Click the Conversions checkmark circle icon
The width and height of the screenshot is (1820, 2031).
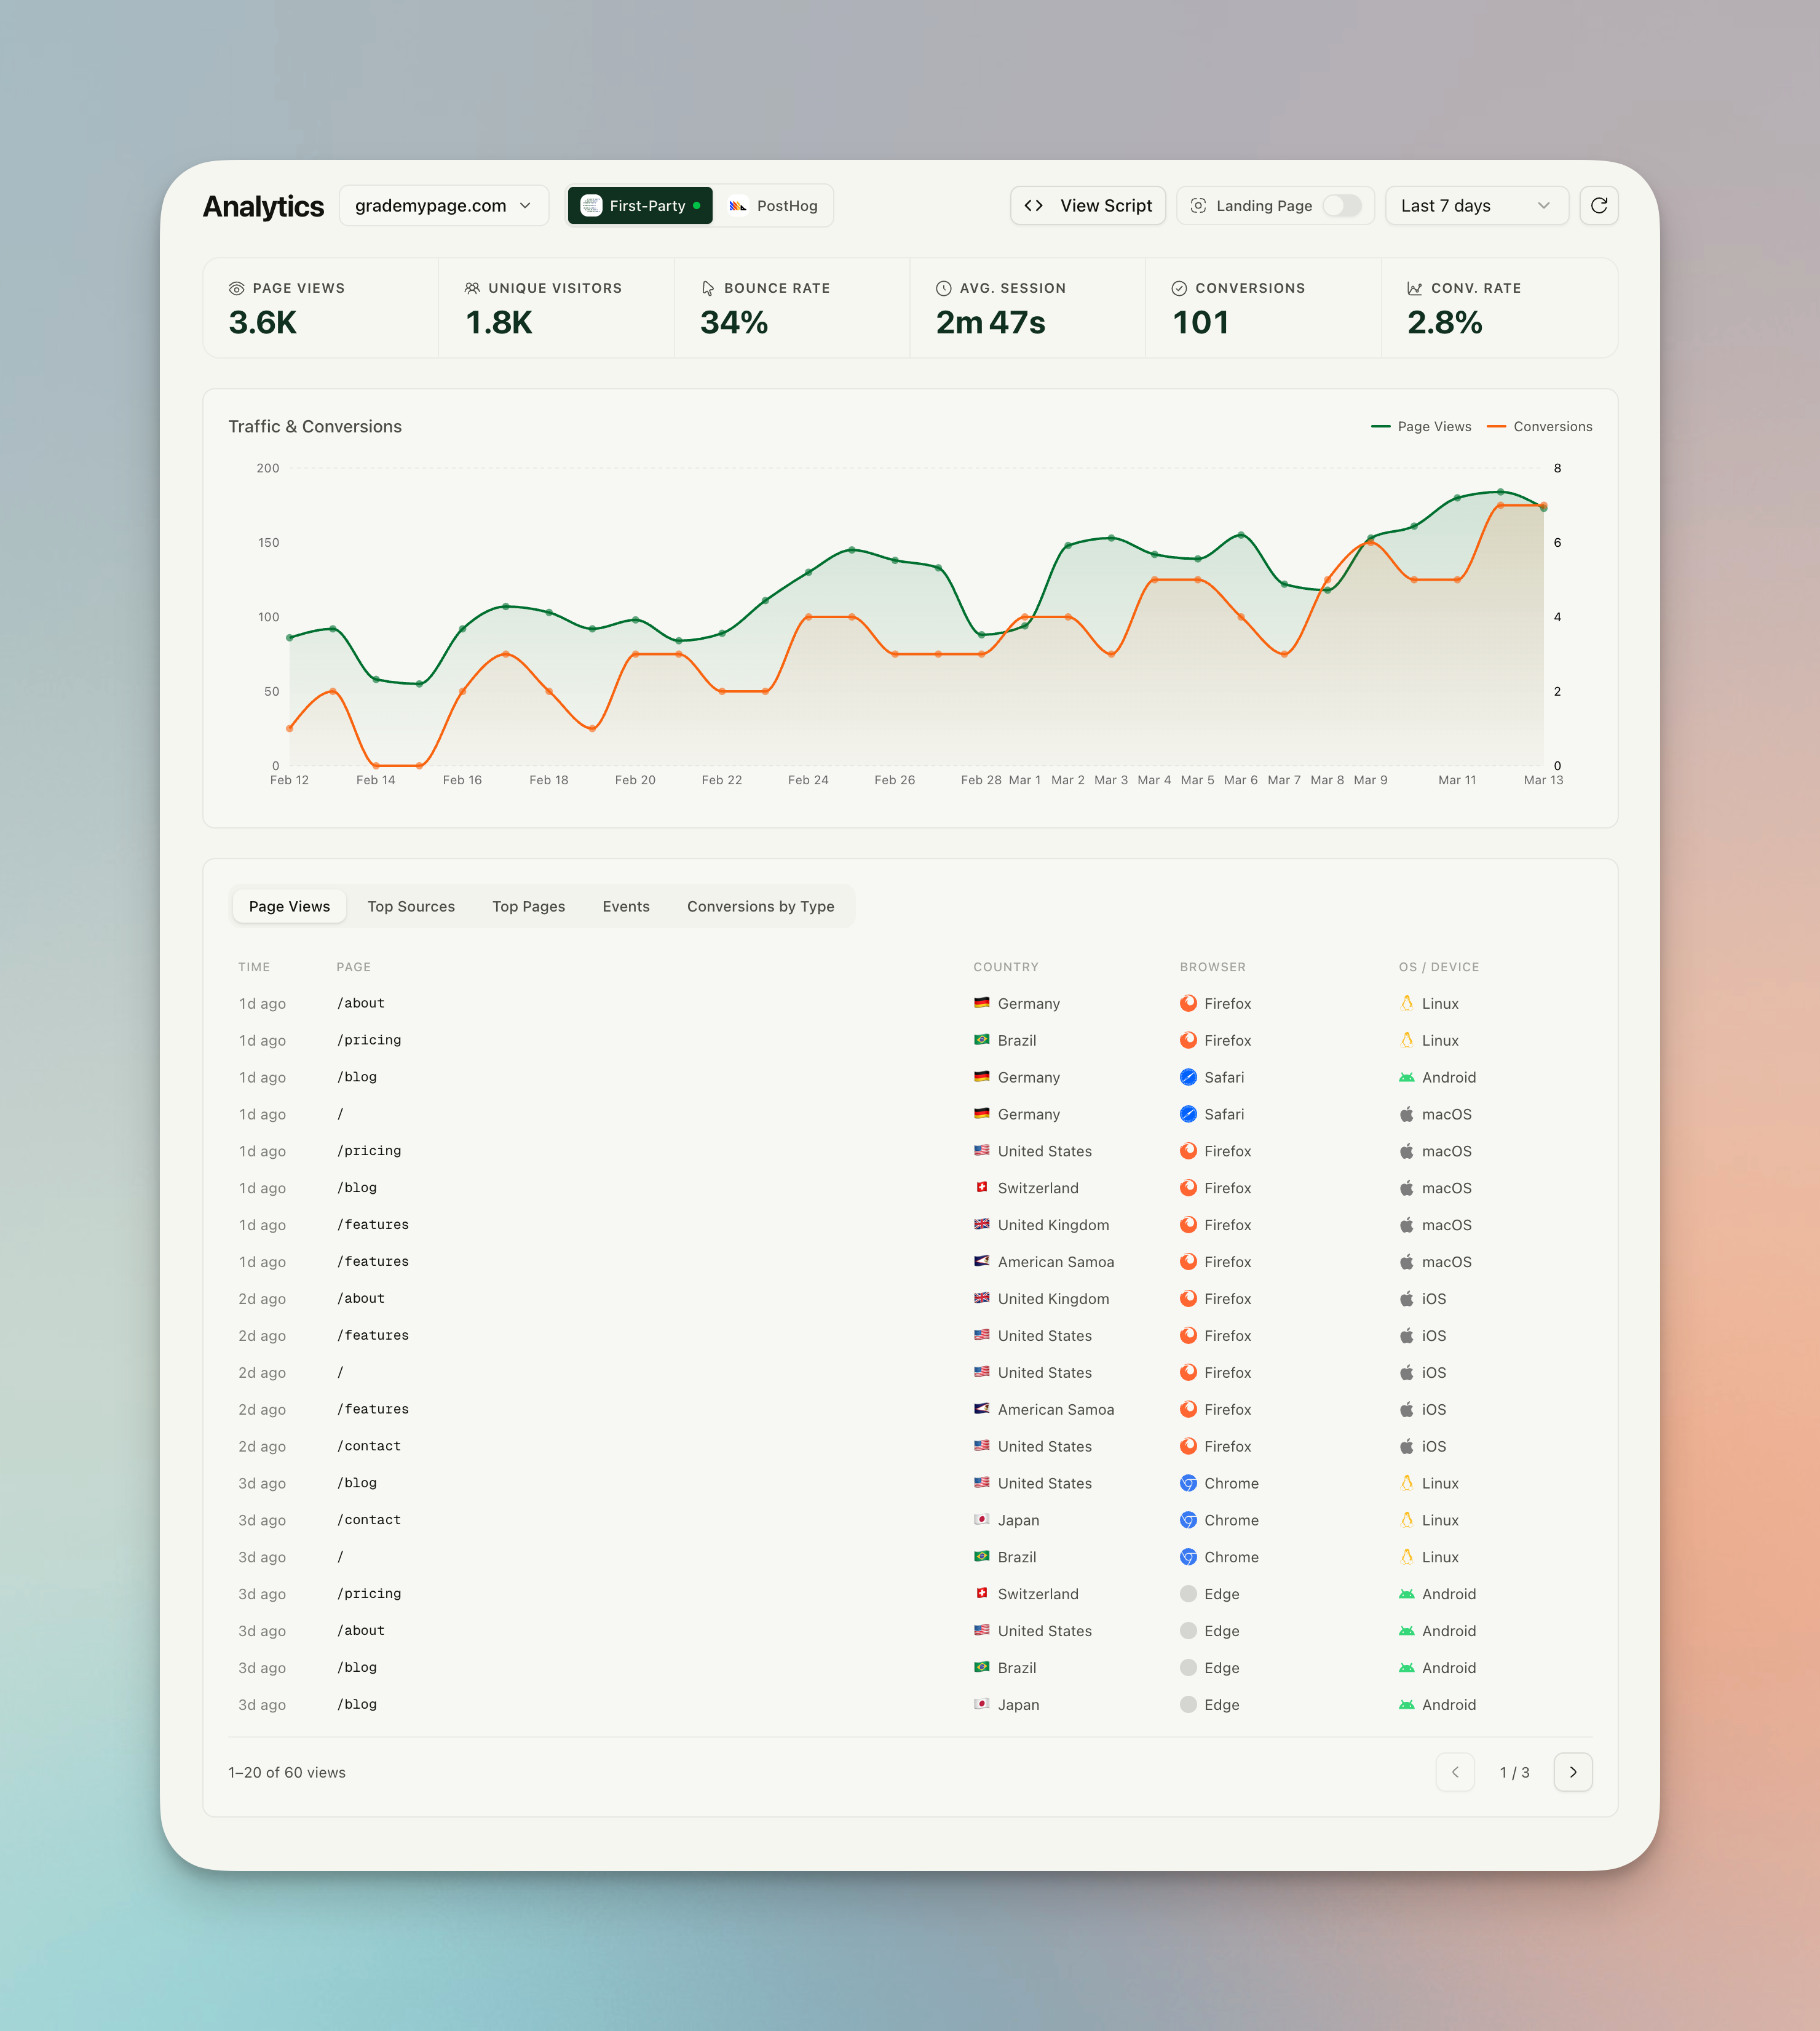coord(1179,288)
